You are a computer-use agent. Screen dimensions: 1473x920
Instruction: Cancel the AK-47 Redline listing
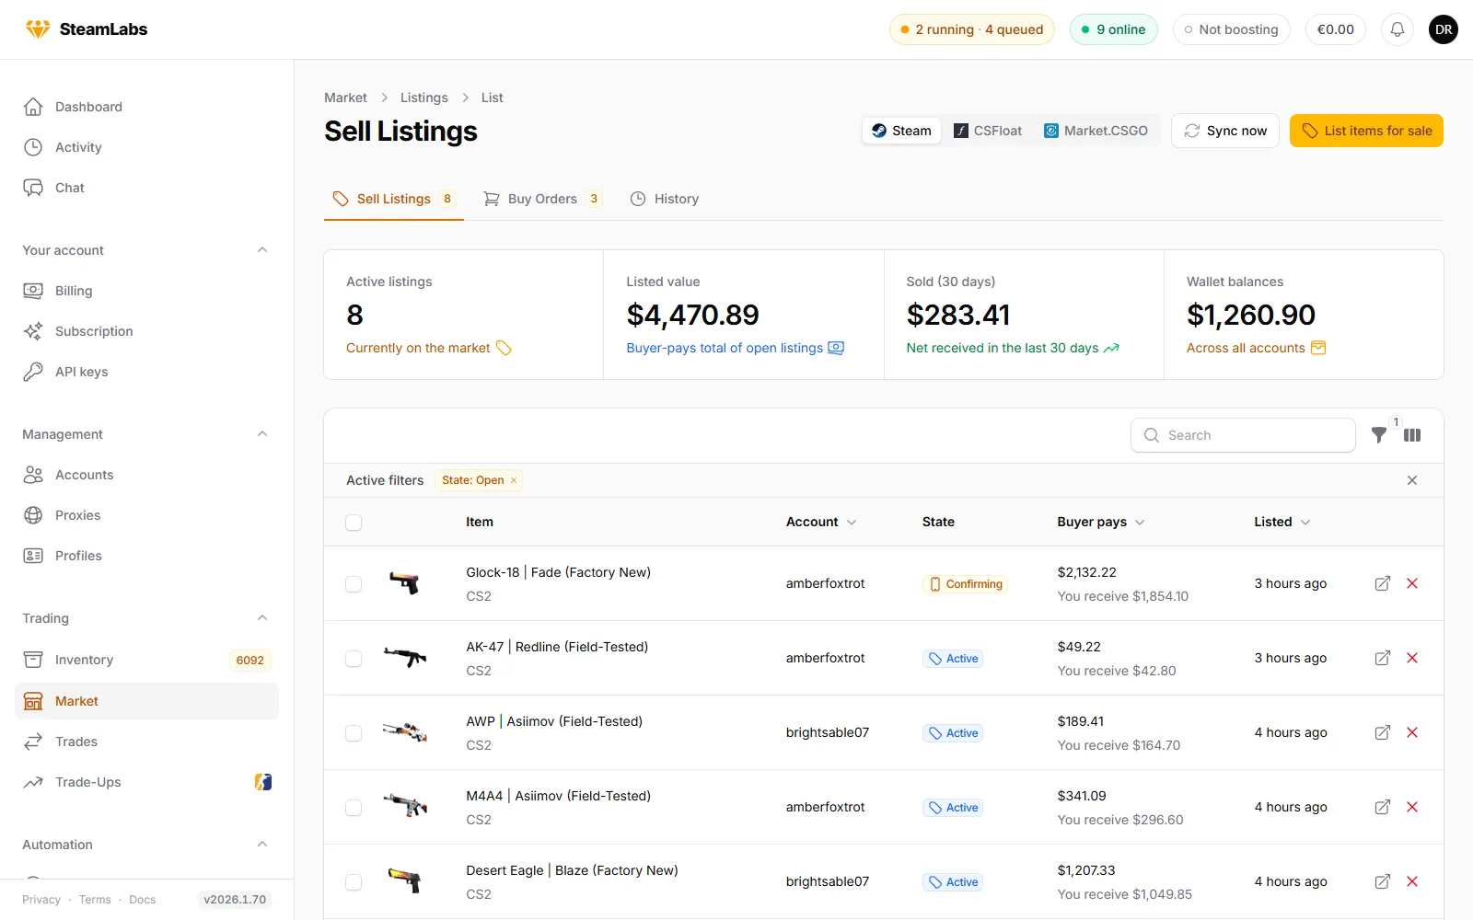click(x=1412, y=658)
